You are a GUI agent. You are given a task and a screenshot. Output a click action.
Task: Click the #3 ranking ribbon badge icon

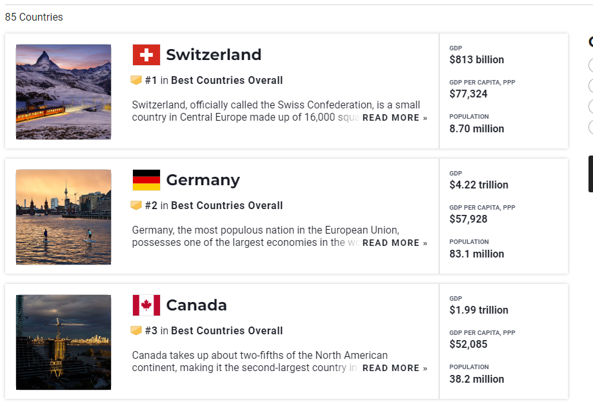pos(136,331)
